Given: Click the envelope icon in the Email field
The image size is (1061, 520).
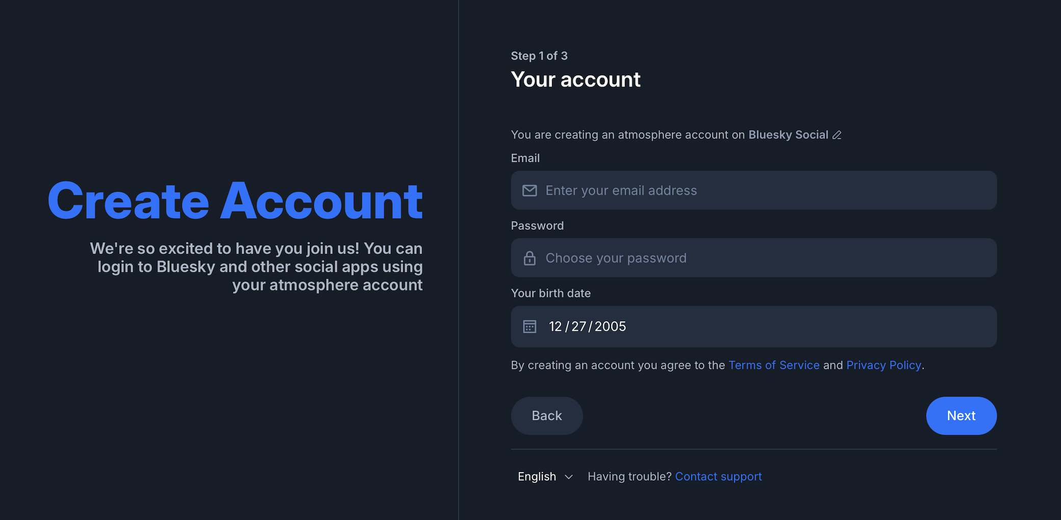Looking at the screenshot, I should (x=529, y=191).
